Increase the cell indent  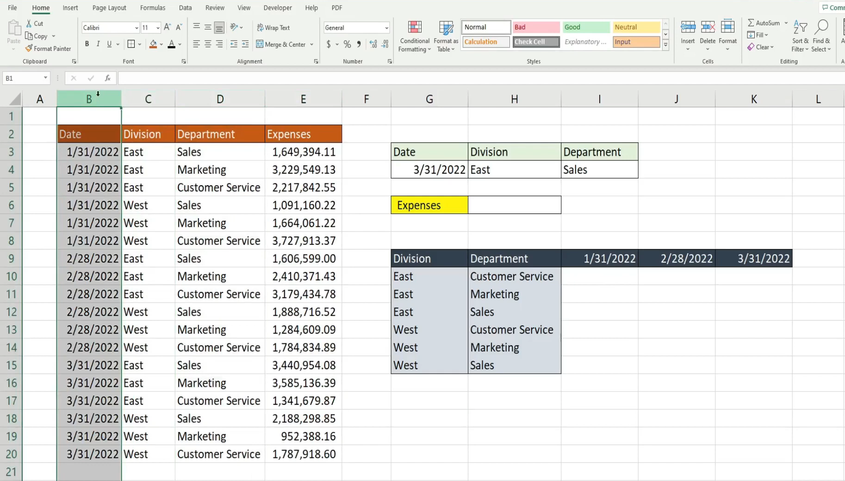pos(245,44)
